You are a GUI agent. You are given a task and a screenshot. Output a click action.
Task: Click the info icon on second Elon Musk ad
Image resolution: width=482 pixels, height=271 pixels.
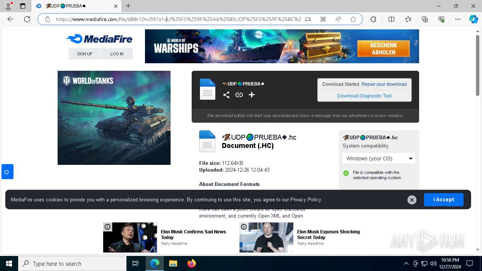[244, 227]
